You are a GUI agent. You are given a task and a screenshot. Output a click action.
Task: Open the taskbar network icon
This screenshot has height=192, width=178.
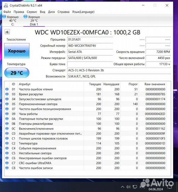click(x=135, y=187)
